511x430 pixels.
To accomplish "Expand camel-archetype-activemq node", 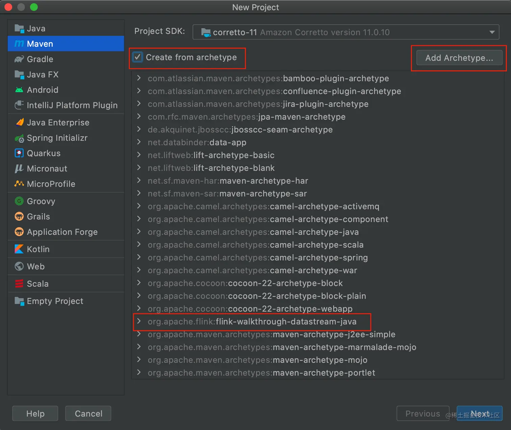I will (x=139, y=206).
